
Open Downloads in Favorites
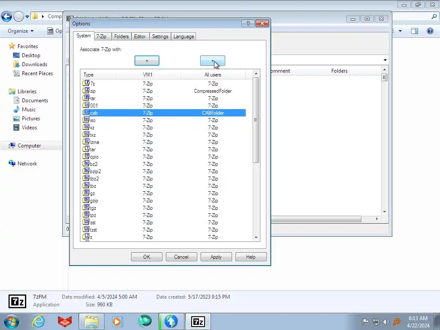pos(34,64)
